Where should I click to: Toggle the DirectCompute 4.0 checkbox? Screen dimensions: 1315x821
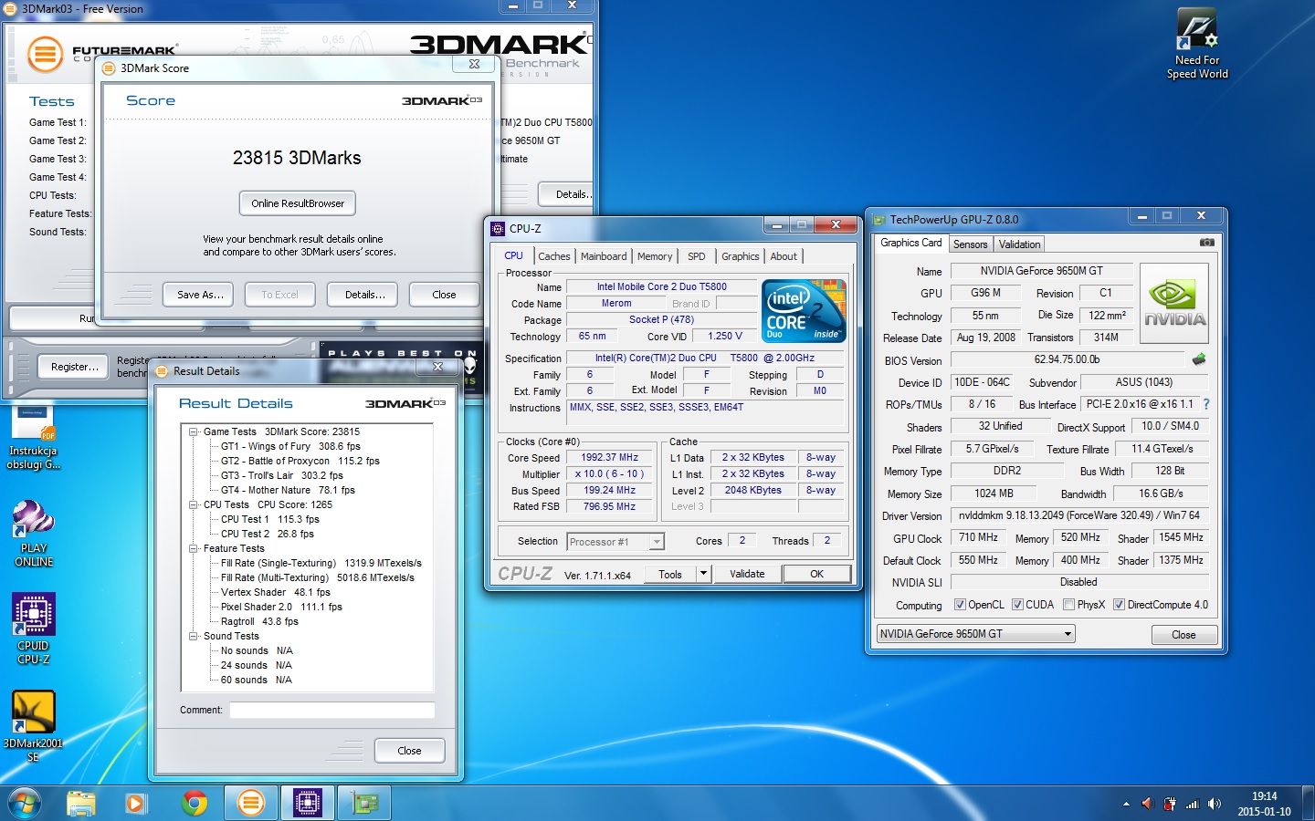click(1119, 604)
